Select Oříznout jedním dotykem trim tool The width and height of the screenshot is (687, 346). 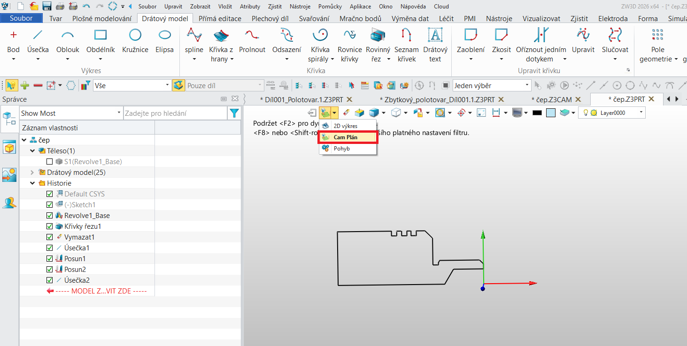(541, 45)
